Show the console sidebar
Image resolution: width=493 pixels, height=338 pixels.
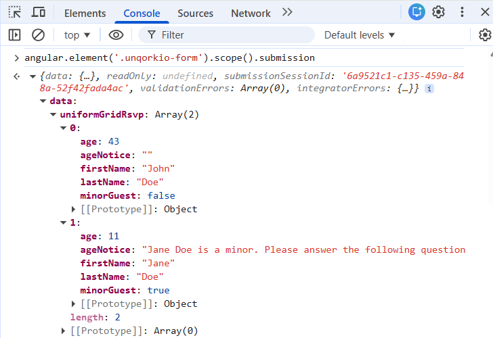14,35
